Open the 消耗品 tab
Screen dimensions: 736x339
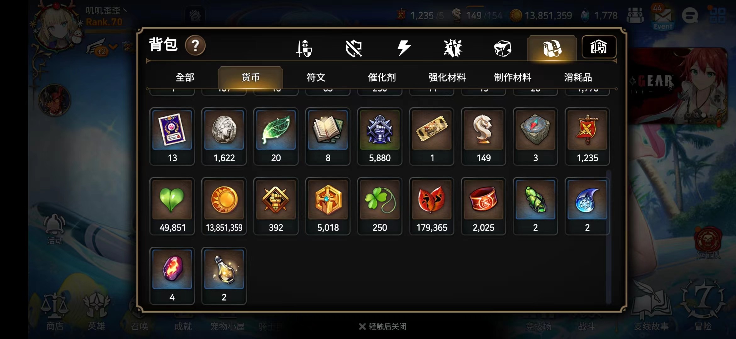coord(578,77)
